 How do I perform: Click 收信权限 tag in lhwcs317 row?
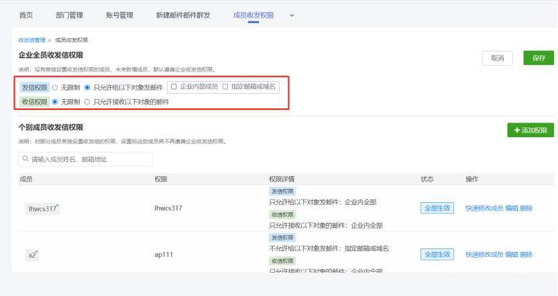click(x=282, y=214)
